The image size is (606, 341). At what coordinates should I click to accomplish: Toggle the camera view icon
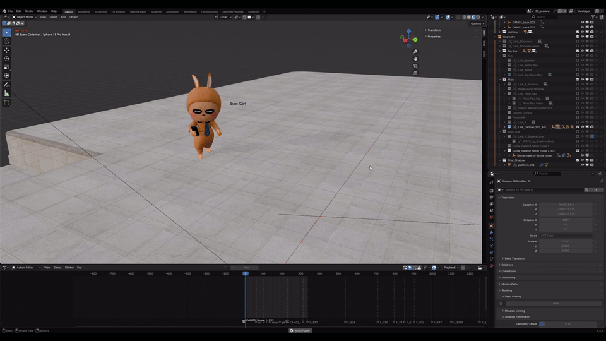coord(415,66)
